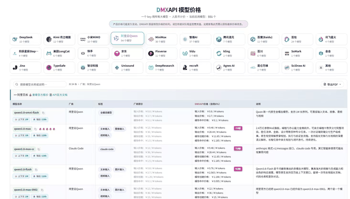Click the Claude Code vendor cell
The height and width of the screenshot is (199, 350).
pos(76,148)
